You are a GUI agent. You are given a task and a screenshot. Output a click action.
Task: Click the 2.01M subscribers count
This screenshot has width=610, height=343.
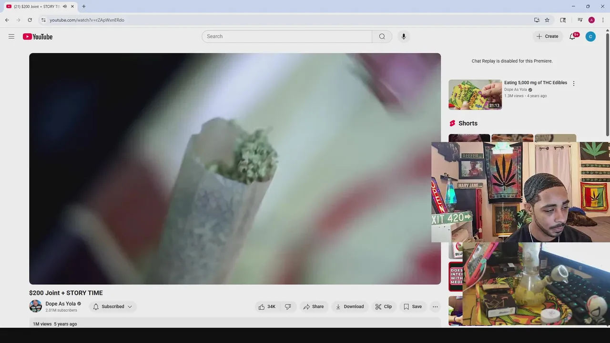[x=61, y=311]
